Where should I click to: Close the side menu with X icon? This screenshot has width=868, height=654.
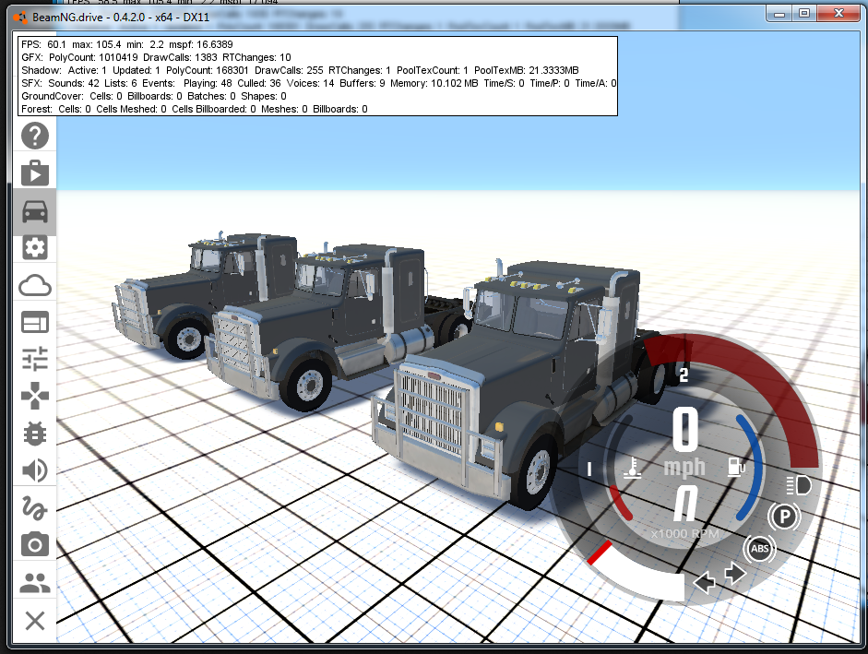pyautogui.click(x=35, y=621)
